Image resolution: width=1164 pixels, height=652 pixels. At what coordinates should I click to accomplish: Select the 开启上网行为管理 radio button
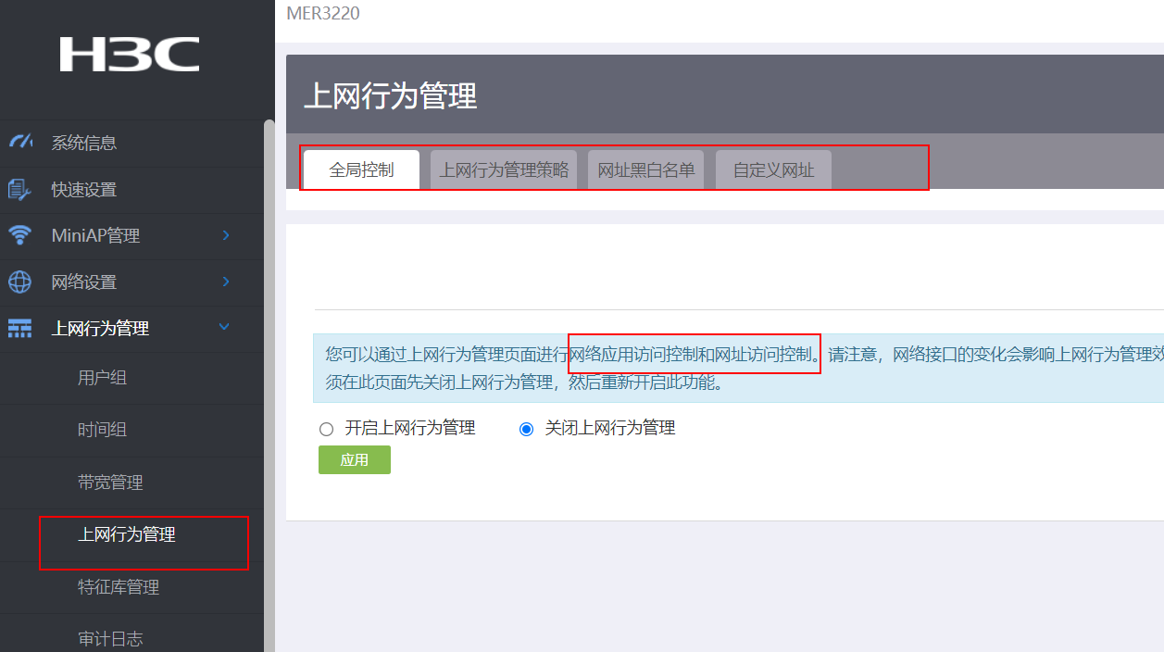click(326, 429)
